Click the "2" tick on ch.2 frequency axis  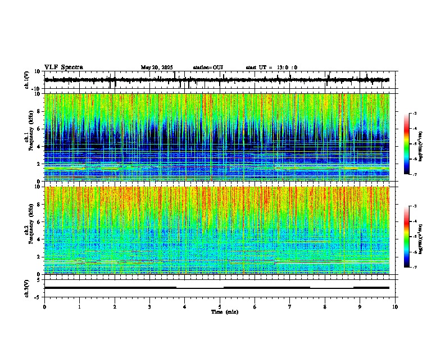(x=39, y=257)
